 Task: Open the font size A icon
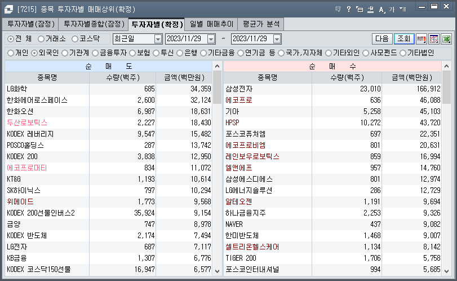382,10
